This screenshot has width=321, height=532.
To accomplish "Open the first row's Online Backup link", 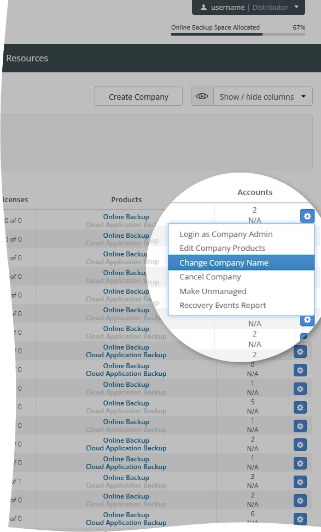I will click(126, 217).
